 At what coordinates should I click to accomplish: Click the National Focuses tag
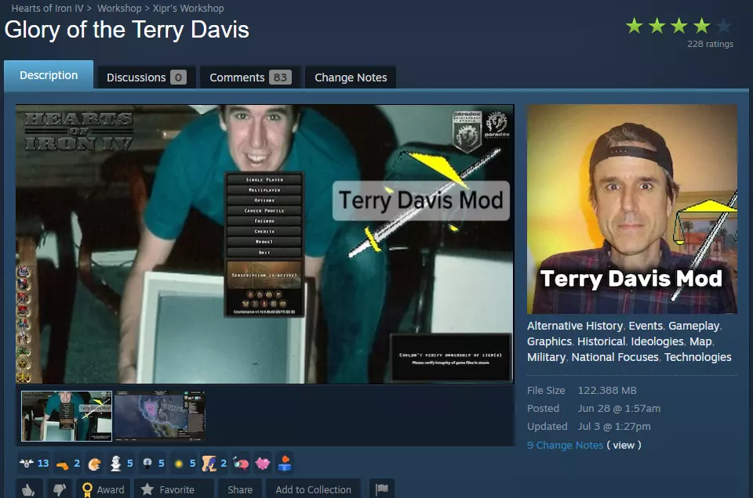point(615,357)
